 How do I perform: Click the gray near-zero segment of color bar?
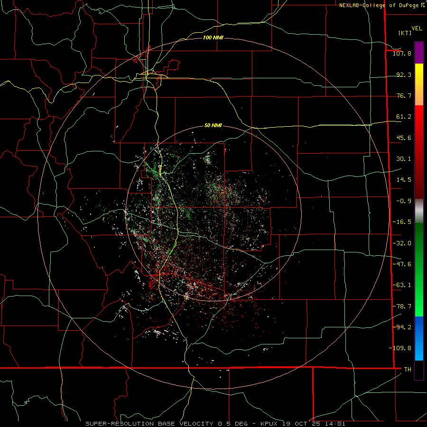tap(419, 211)
